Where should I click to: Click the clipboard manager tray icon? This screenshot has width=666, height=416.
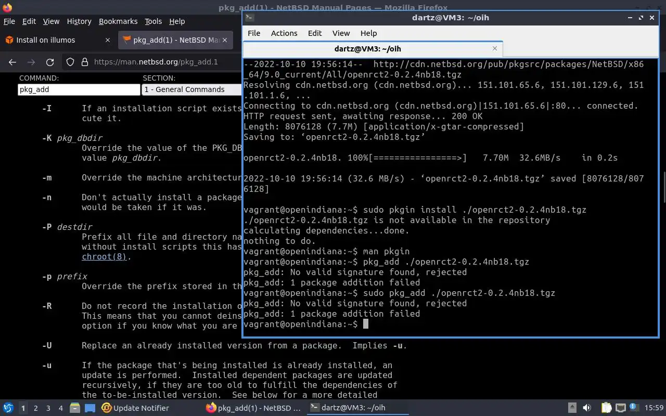point(606,408)
